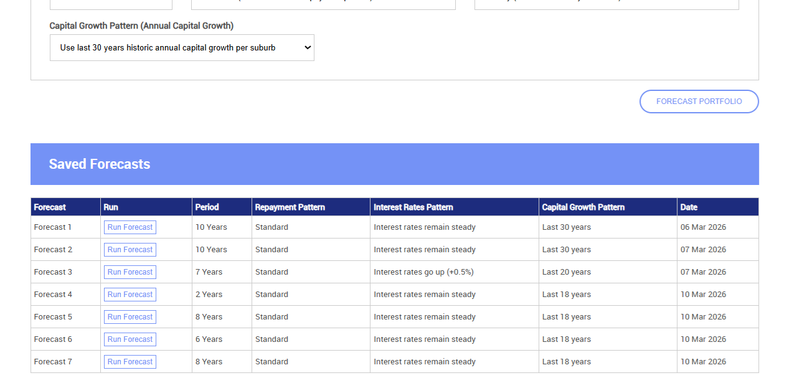Viewport: 797px width, 388px height.
Task: Start Run Forecast for Forecast 5
Action: [130, 317]
